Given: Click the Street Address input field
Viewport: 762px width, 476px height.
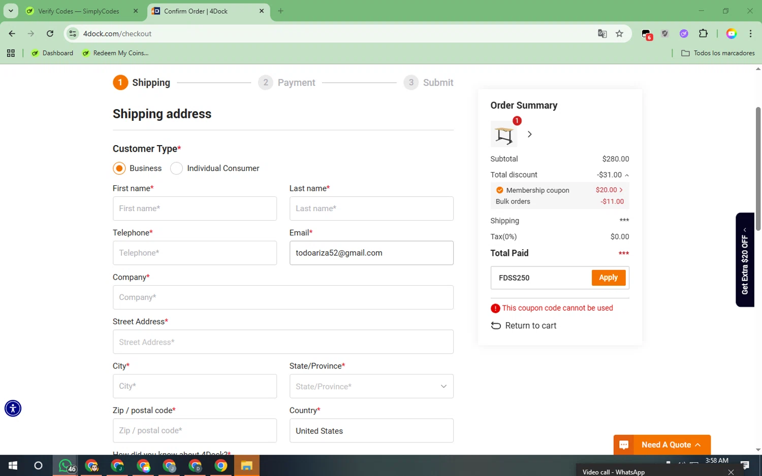Looking at the screenshot, I should point(283,342).
